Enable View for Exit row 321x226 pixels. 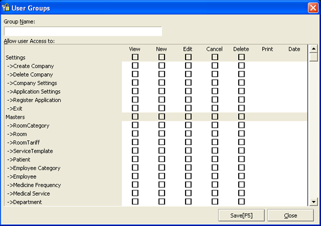135,108
